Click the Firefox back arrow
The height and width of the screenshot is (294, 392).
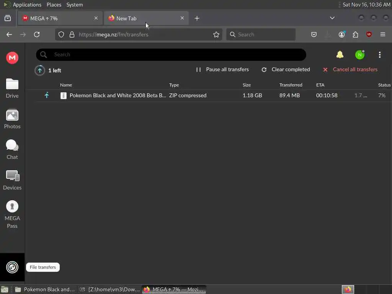pos(9,34)
